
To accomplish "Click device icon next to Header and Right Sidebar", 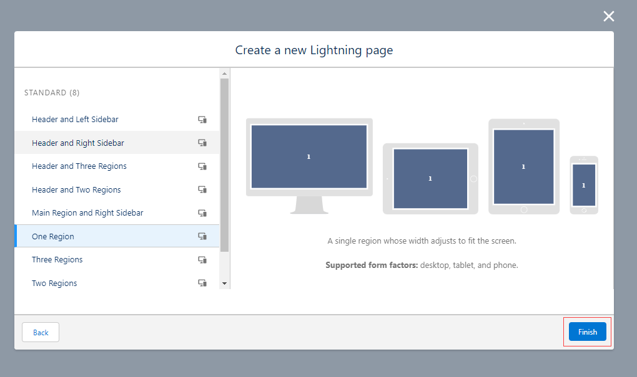I will point(202,143).
